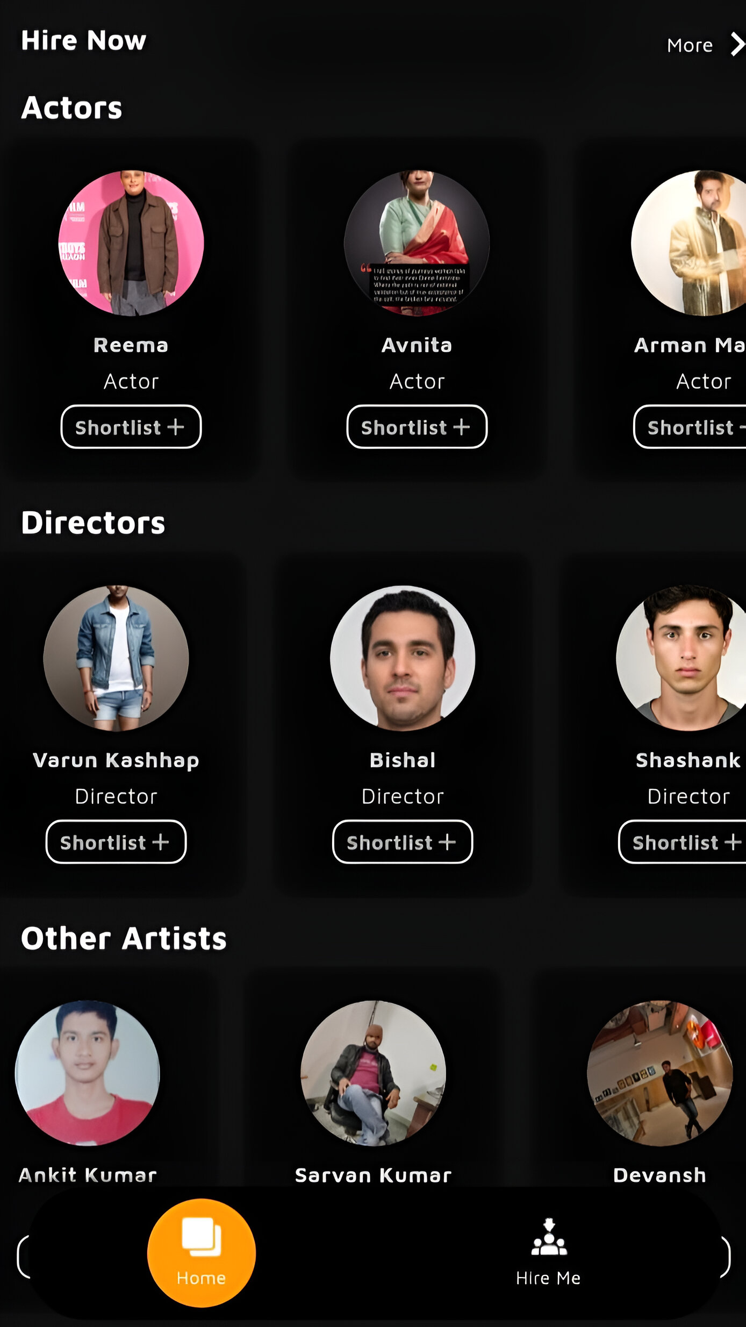Open Arman's actor profile image

pyautogui.click(x=688, y=243)
